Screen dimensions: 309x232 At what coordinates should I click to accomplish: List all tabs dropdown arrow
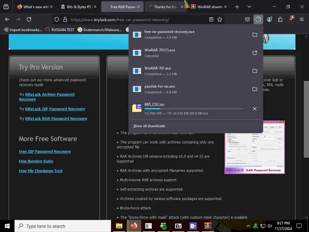(249, 7)
